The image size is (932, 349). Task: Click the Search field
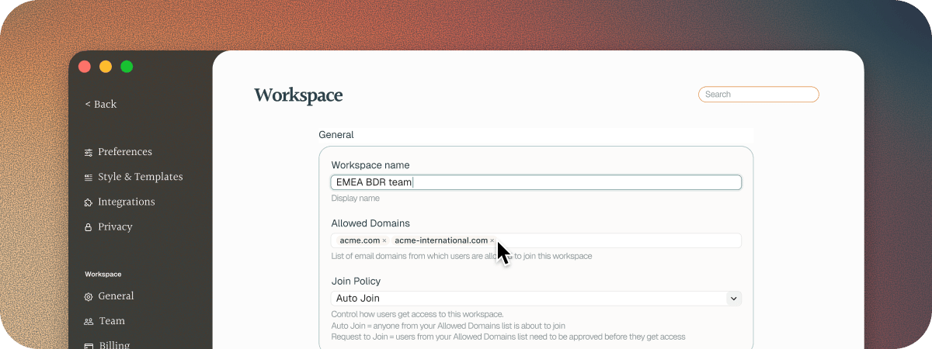(x=759, y=95)
